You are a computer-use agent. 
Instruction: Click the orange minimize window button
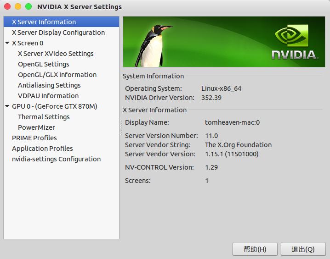point(18,7)
